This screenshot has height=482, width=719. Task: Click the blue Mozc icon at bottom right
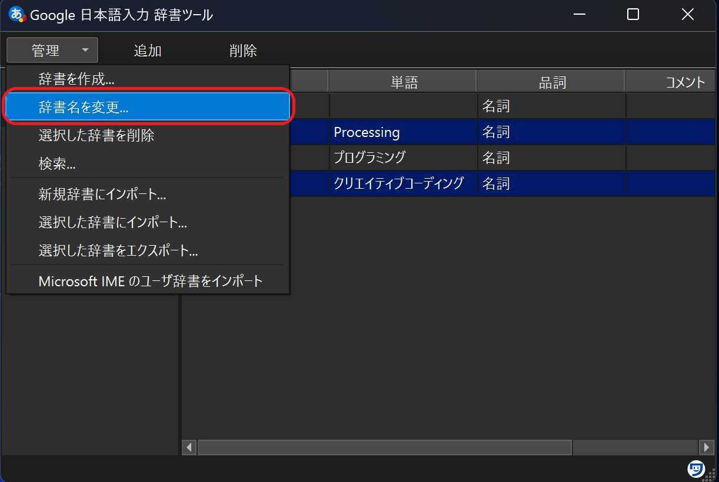695,468
